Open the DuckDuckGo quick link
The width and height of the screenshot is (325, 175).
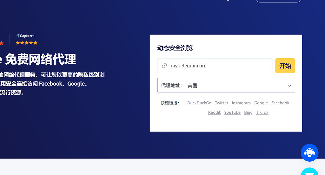199,103
